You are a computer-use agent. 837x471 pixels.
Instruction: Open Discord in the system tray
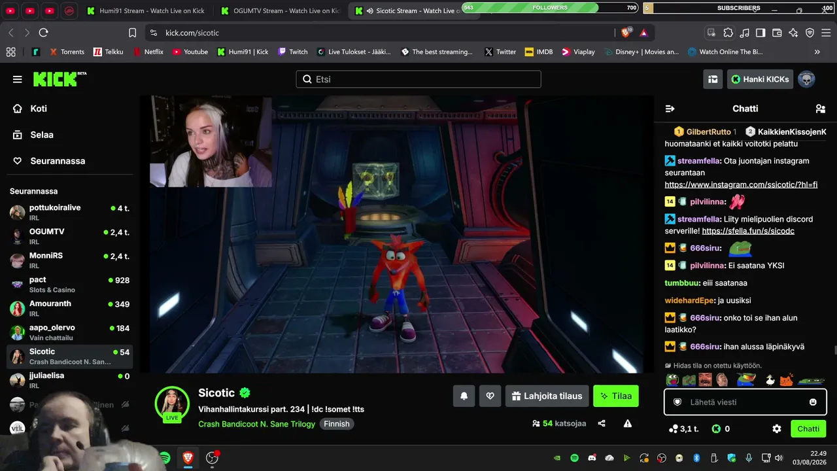point(592,458)
